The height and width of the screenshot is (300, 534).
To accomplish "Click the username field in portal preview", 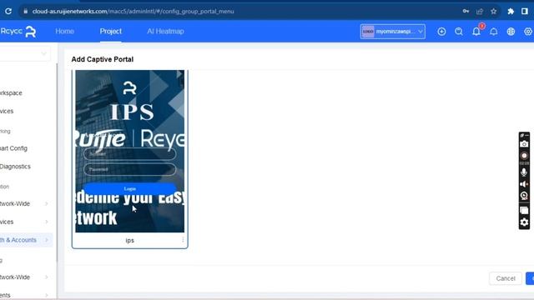I will tap(130, 154).
